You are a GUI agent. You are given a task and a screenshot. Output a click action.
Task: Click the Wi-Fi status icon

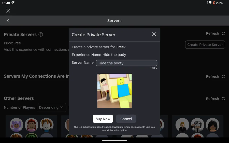tap(210, 3)
